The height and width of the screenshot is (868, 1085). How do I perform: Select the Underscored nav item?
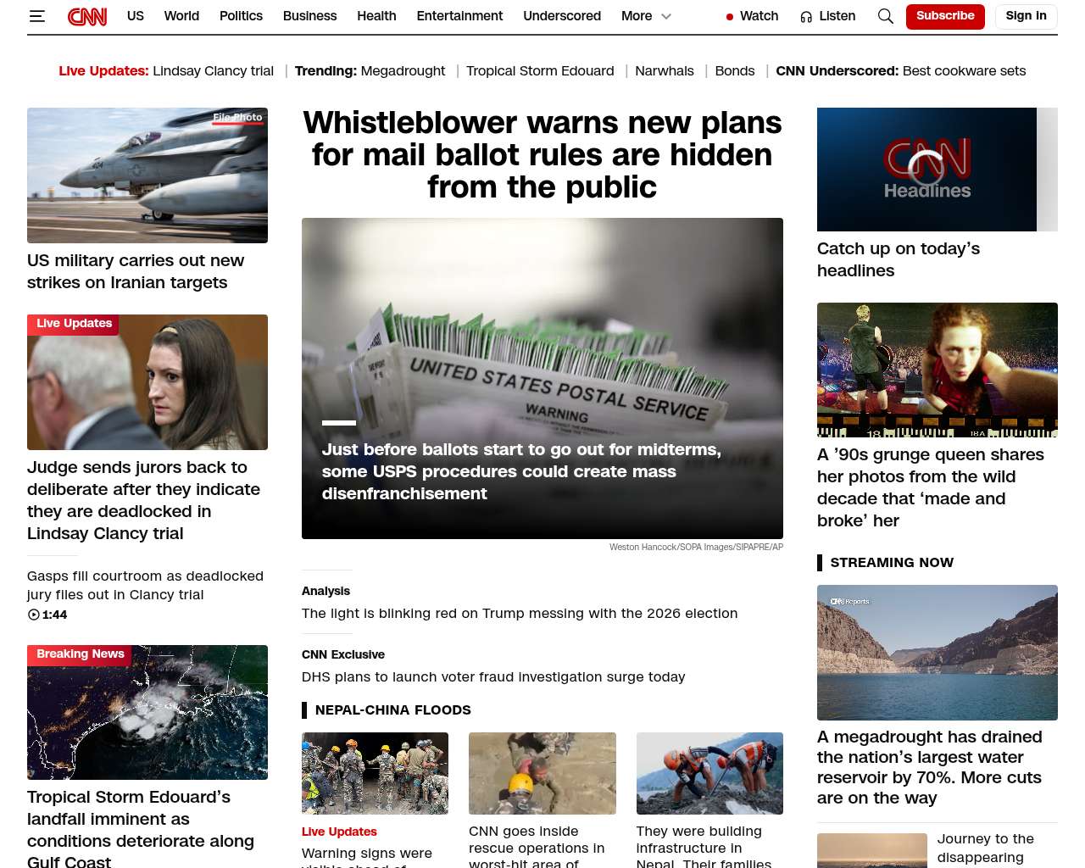pyautogui.click(x=562, y=16)
